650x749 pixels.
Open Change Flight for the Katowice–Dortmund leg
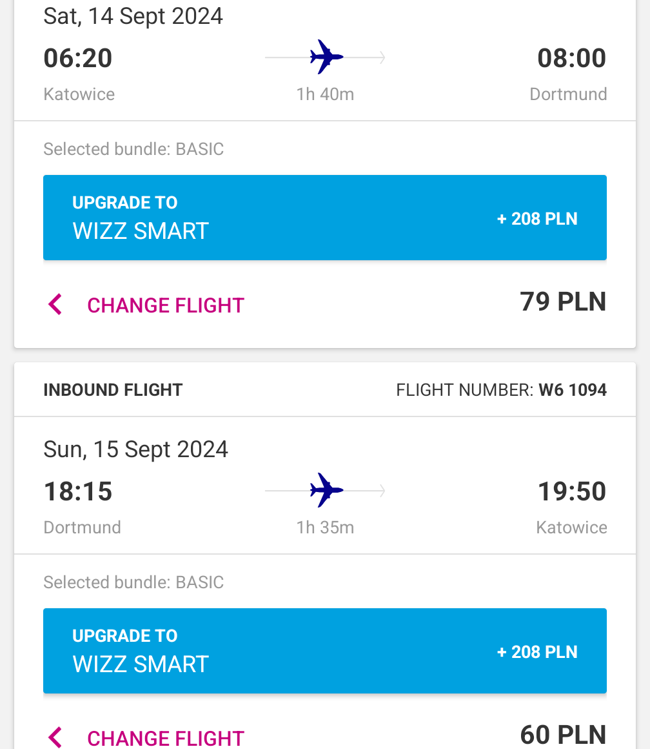166,305
